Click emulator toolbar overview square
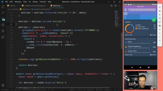The width and height of the screenshot is (163, 91). click(x=160, y=41)
